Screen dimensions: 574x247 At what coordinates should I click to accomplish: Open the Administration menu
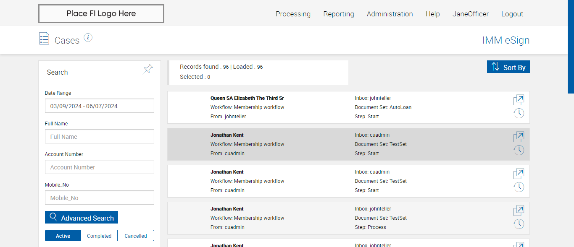(x=390, y=14)
